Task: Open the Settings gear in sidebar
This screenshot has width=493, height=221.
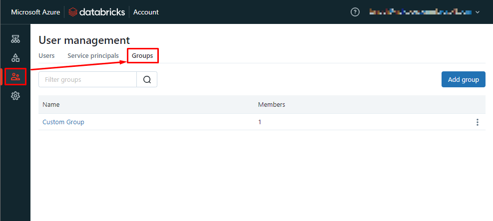Action: [x=15, y=96]
